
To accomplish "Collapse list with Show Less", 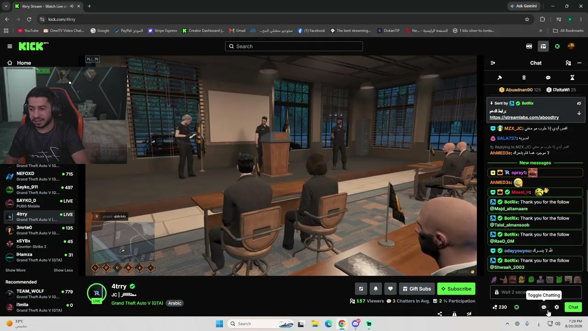I will click(x=63, y=270).
